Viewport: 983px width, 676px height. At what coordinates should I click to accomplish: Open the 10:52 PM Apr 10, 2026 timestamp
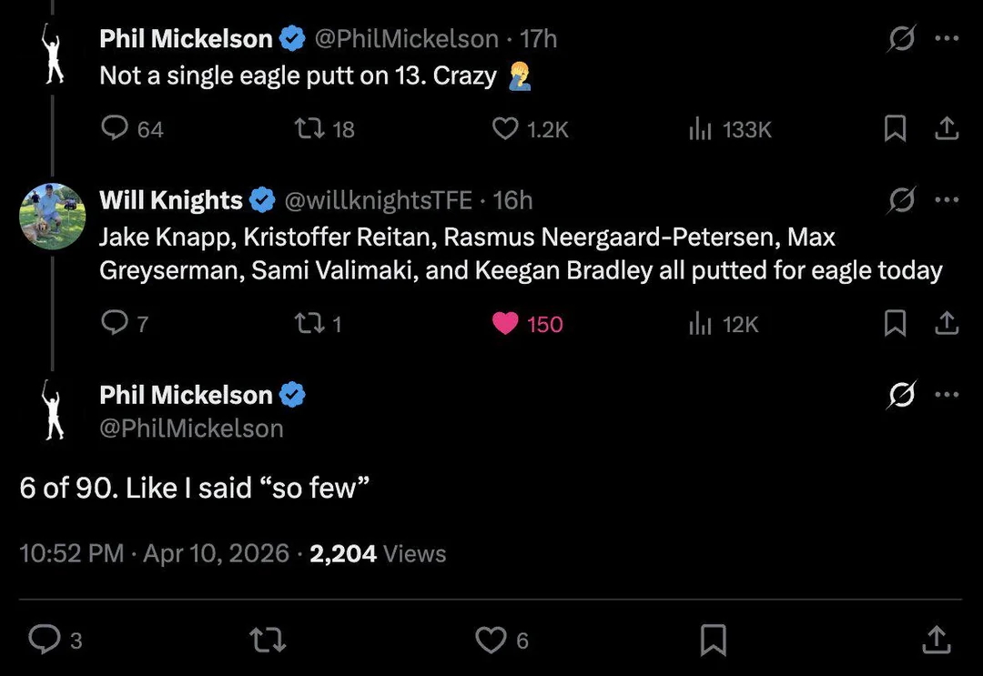pyautogui.click(x=154, y=553)
